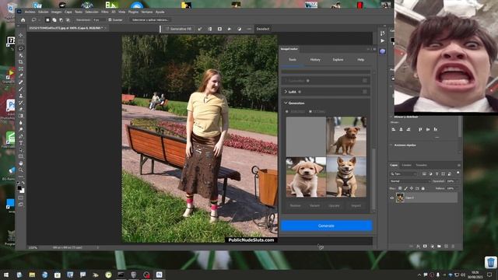
Task: Collapse the Acciones rápidas section
Action: [x=391, y=145]
